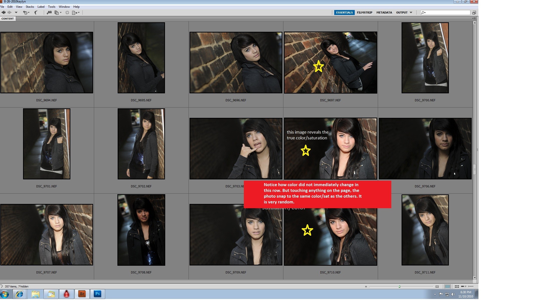Open Internet Explorer from the taskbar

20,294
